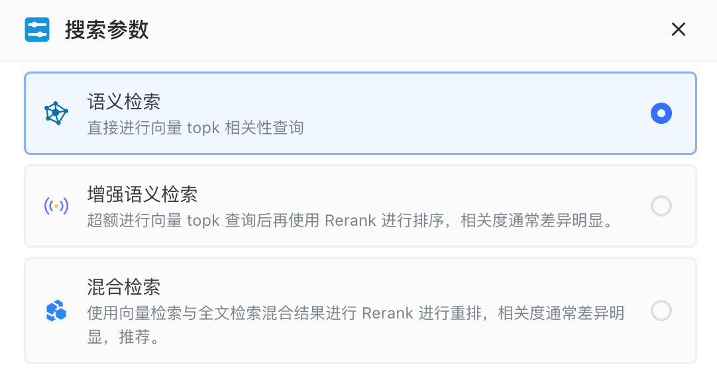The image size is (717, 388).
Task: Click the 增强语义检索 option title
Action: pyautogui.click(x=142, y=195)
